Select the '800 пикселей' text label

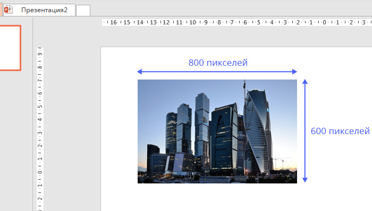pos(218,63)
